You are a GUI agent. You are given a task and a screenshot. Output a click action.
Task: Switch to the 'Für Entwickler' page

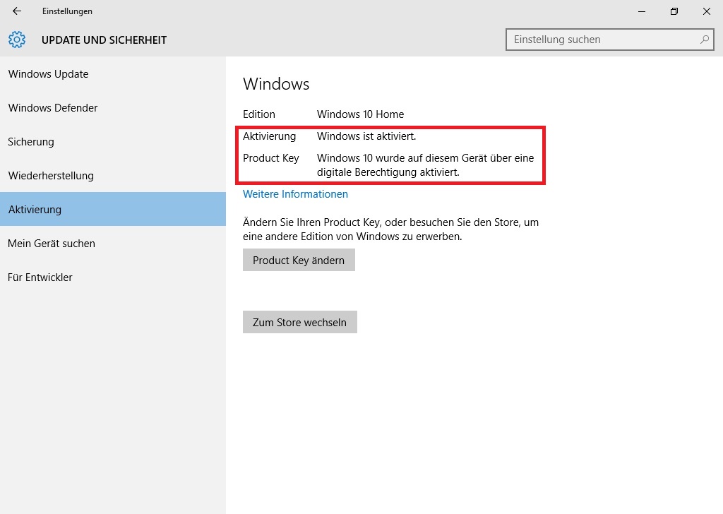40,277
